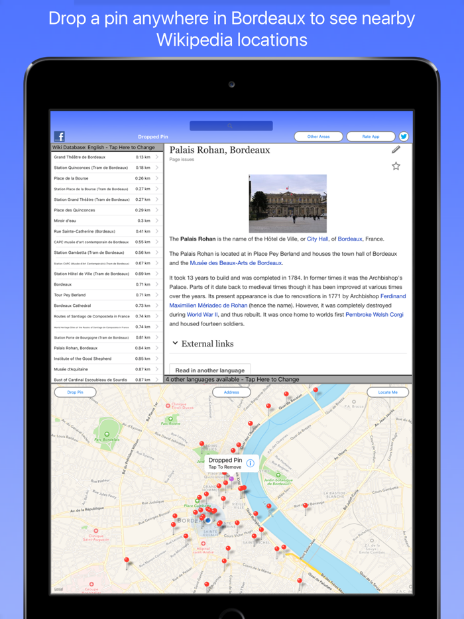464x619 pixels.
Task: Select Station Porte de Bourgogne row
Action: point(107,337)
